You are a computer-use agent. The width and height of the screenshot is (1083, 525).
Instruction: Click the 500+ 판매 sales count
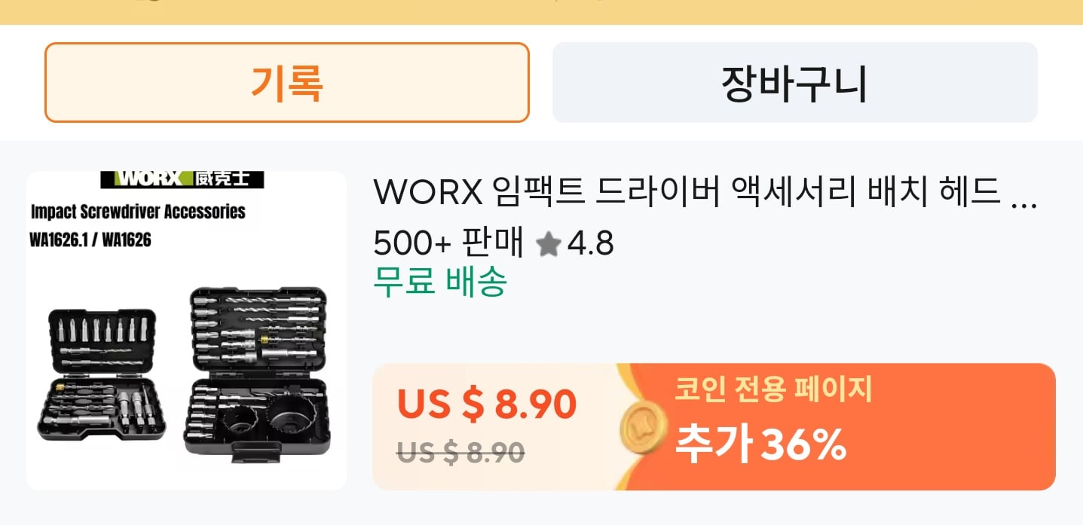[x=448, y=243]
